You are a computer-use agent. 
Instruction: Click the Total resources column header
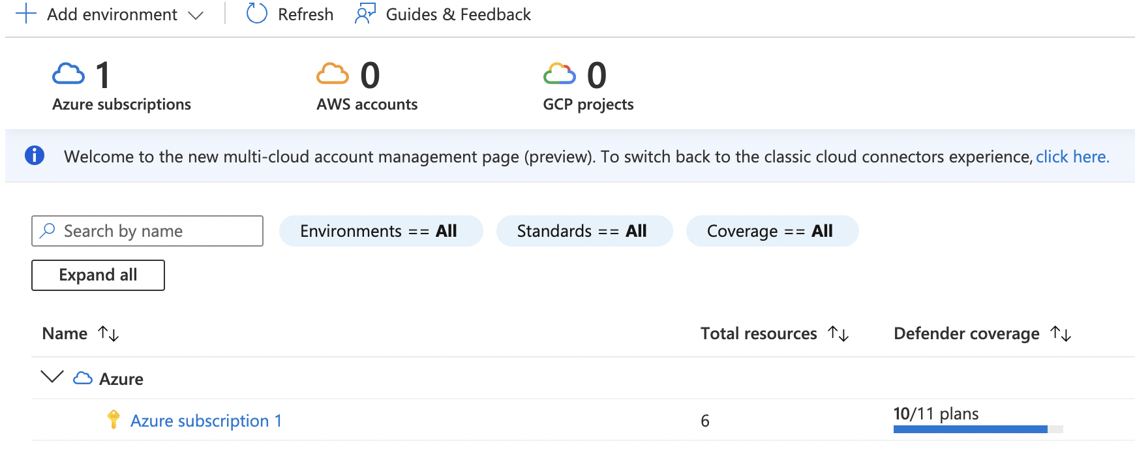click(x=759, y=333)
